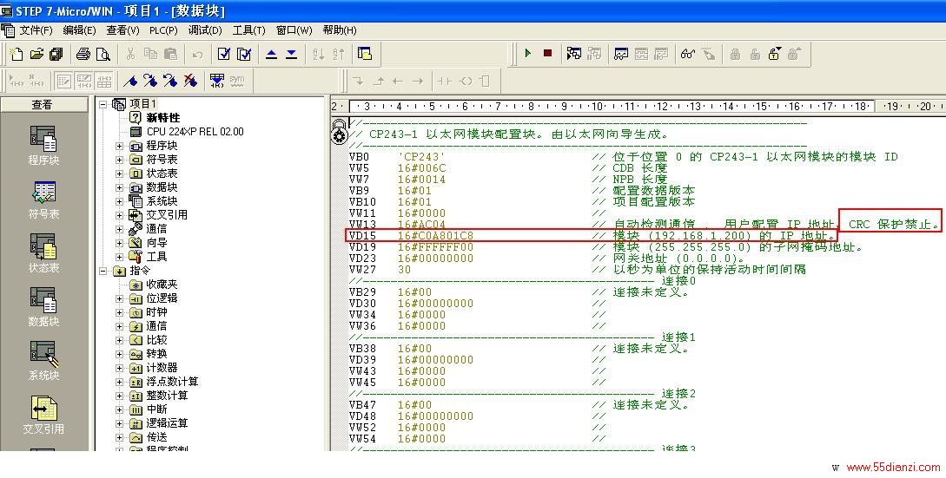Toggle bookmark with the blue flag icon
The width and height of the screenshot is (946, 478).
click(x=130, y=80)
